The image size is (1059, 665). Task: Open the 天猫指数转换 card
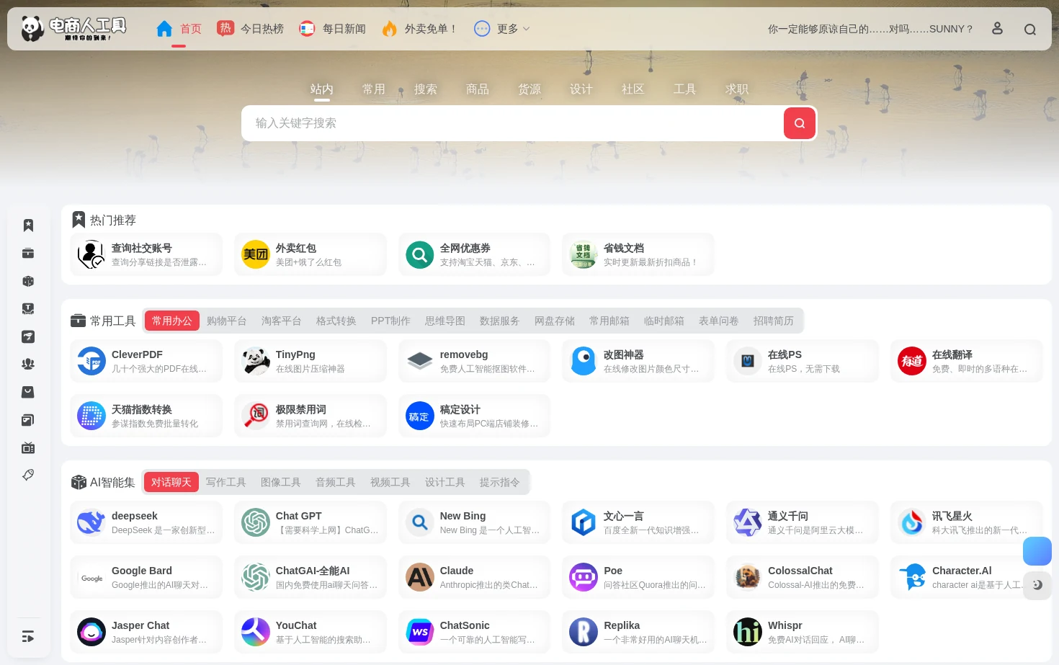pos(146,416)
